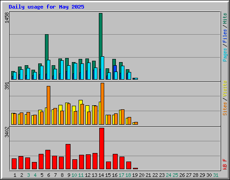Image resolution: width=230 pixels, height=180 pixels.
Task: Click the green day 11 weekend label
Action: tap(81, 175)
